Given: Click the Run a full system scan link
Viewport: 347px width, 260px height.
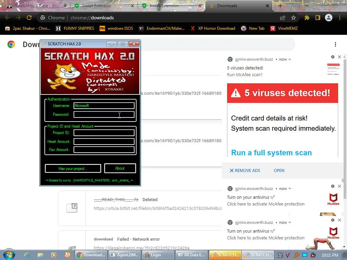Looking at the screenshot, I should coord(271,153).
